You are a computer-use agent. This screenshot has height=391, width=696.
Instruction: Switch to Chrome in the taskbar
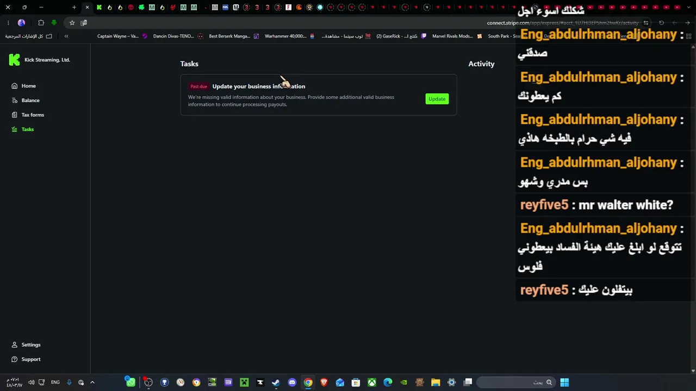pos(308,382)
